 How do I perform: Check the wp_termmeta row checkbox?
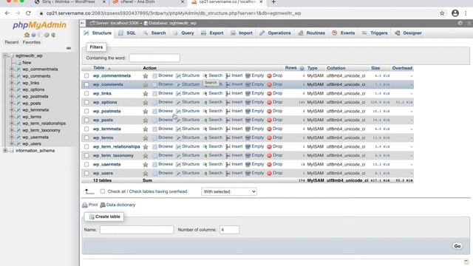tap(86, 129)
